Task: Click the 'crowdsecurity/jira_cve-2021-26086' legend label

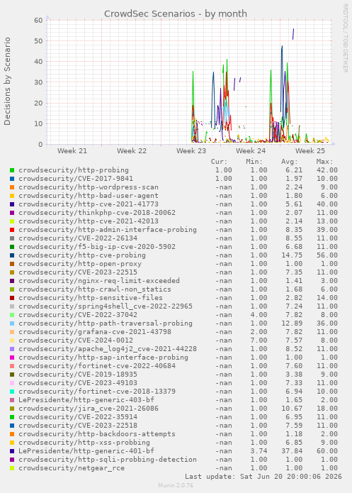Action: [x=89, y=409]
